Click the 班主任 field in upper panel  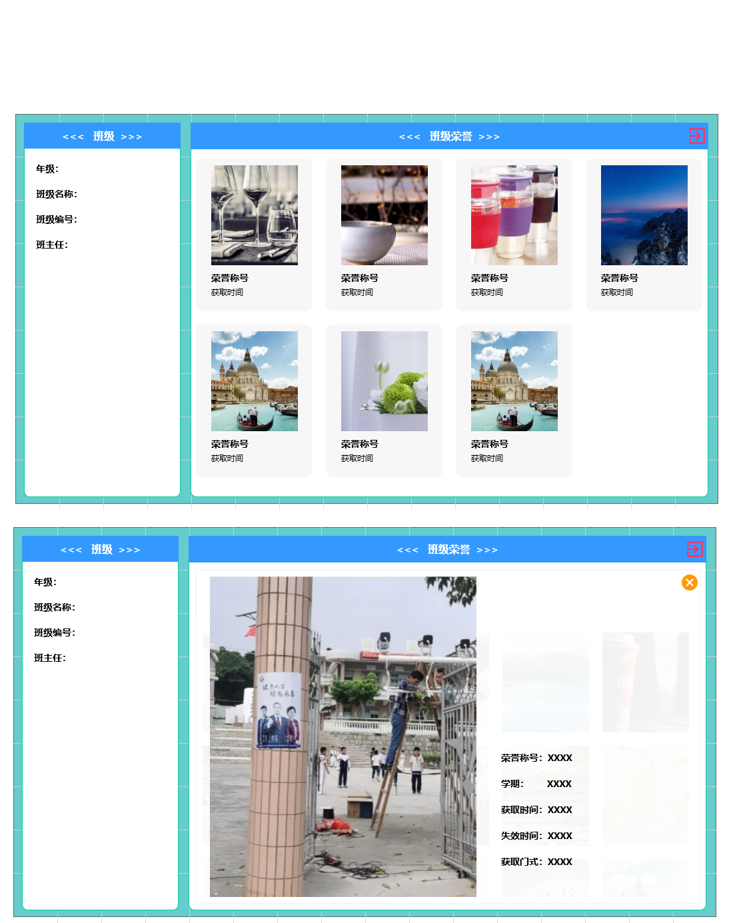(x=52, y=245)
